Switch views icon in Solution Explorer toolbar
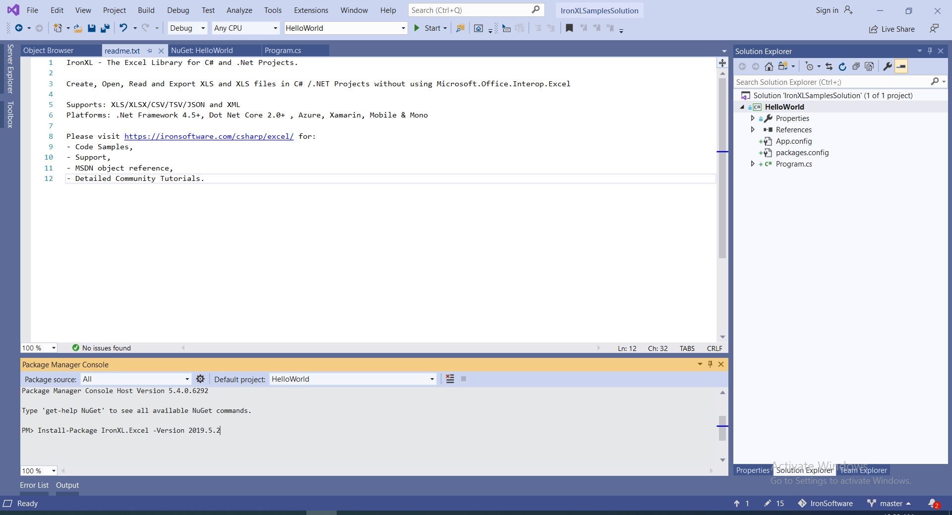This screenshot has width=952, height=515. click(x=783, y=66)
